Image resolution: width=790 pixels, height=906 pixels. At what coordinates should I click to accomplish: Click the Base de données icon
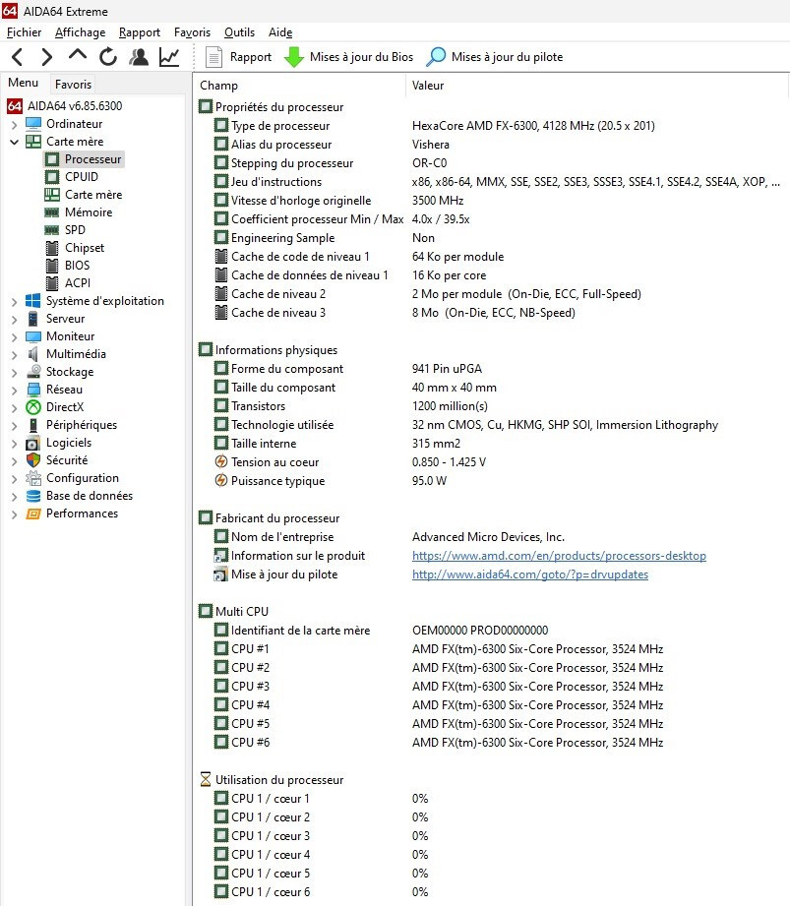(x=33, y=496)
